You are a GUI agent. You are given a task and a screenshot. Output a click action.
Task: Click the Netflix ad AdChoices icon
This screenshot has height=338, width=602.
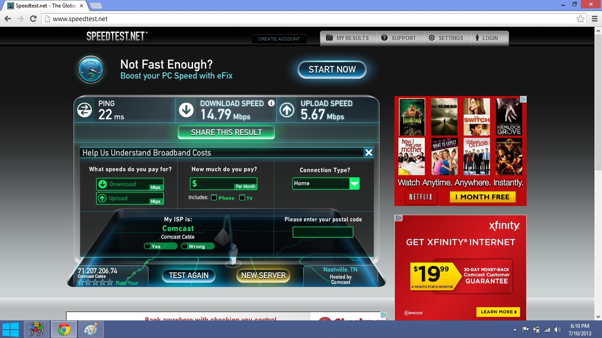(x=523, y=99)
